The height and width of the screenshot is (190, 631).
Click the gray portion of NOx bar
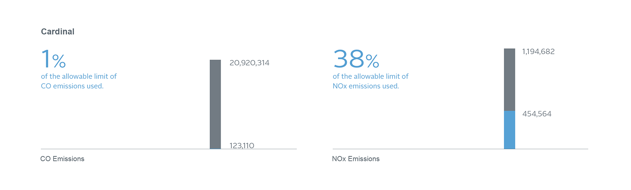(510, 80)
